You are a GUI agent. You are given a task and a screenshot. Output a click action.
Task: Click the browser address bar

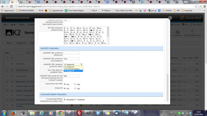[x=104, y=6]
